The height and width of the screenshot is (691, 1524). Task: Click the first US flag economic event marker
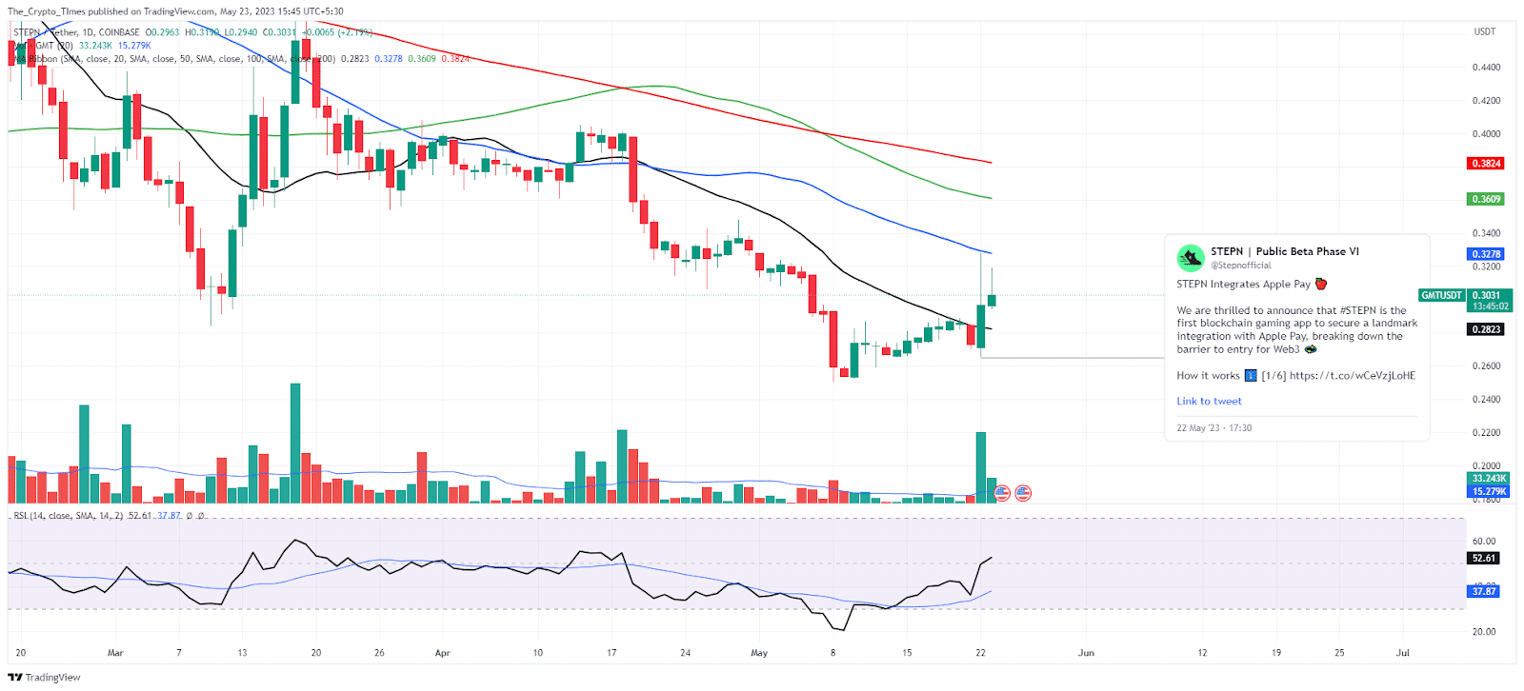coord(1002,493)
